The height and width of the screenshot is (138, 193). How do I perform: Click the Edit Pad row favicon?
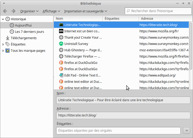61,75
